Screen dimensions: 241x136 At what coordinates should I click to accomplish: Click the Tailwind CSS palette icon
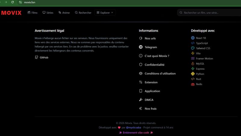193,48
